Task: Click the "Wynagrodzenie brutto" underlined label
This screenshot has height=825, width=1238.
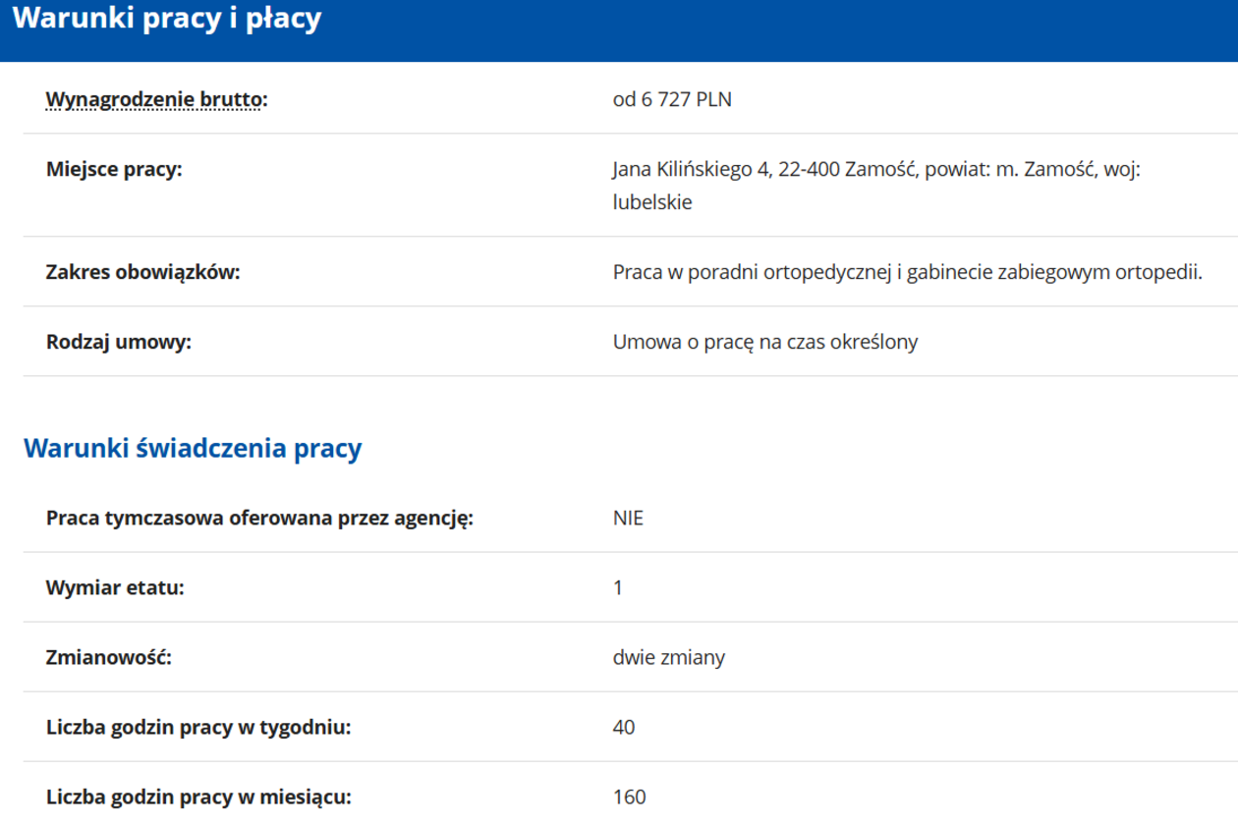Action: tap(156, 99)
